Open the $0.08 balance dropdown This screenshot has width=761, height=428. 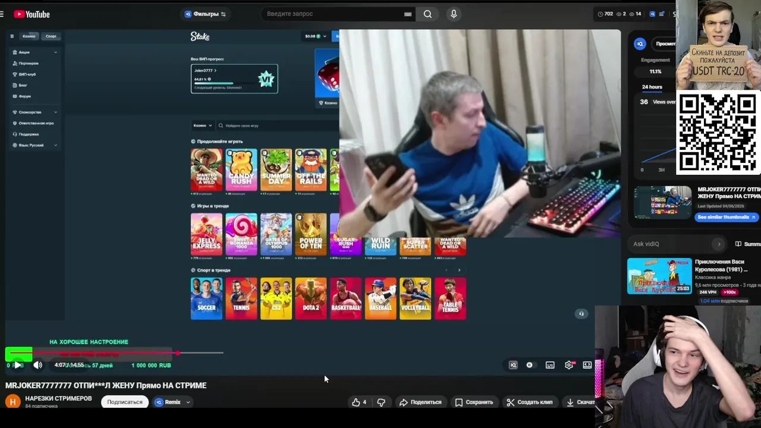point(316,36)
